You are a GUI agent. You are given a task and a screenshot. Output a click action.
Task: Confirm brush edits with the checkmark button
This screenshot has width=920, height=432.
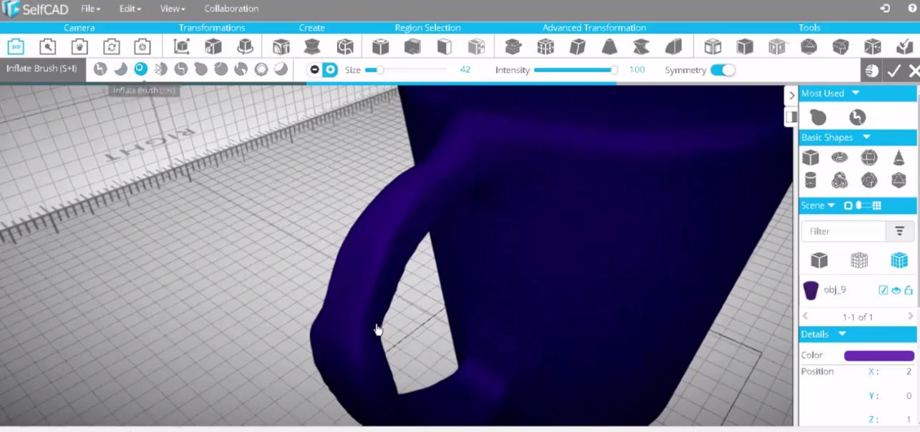click(893, 70)
